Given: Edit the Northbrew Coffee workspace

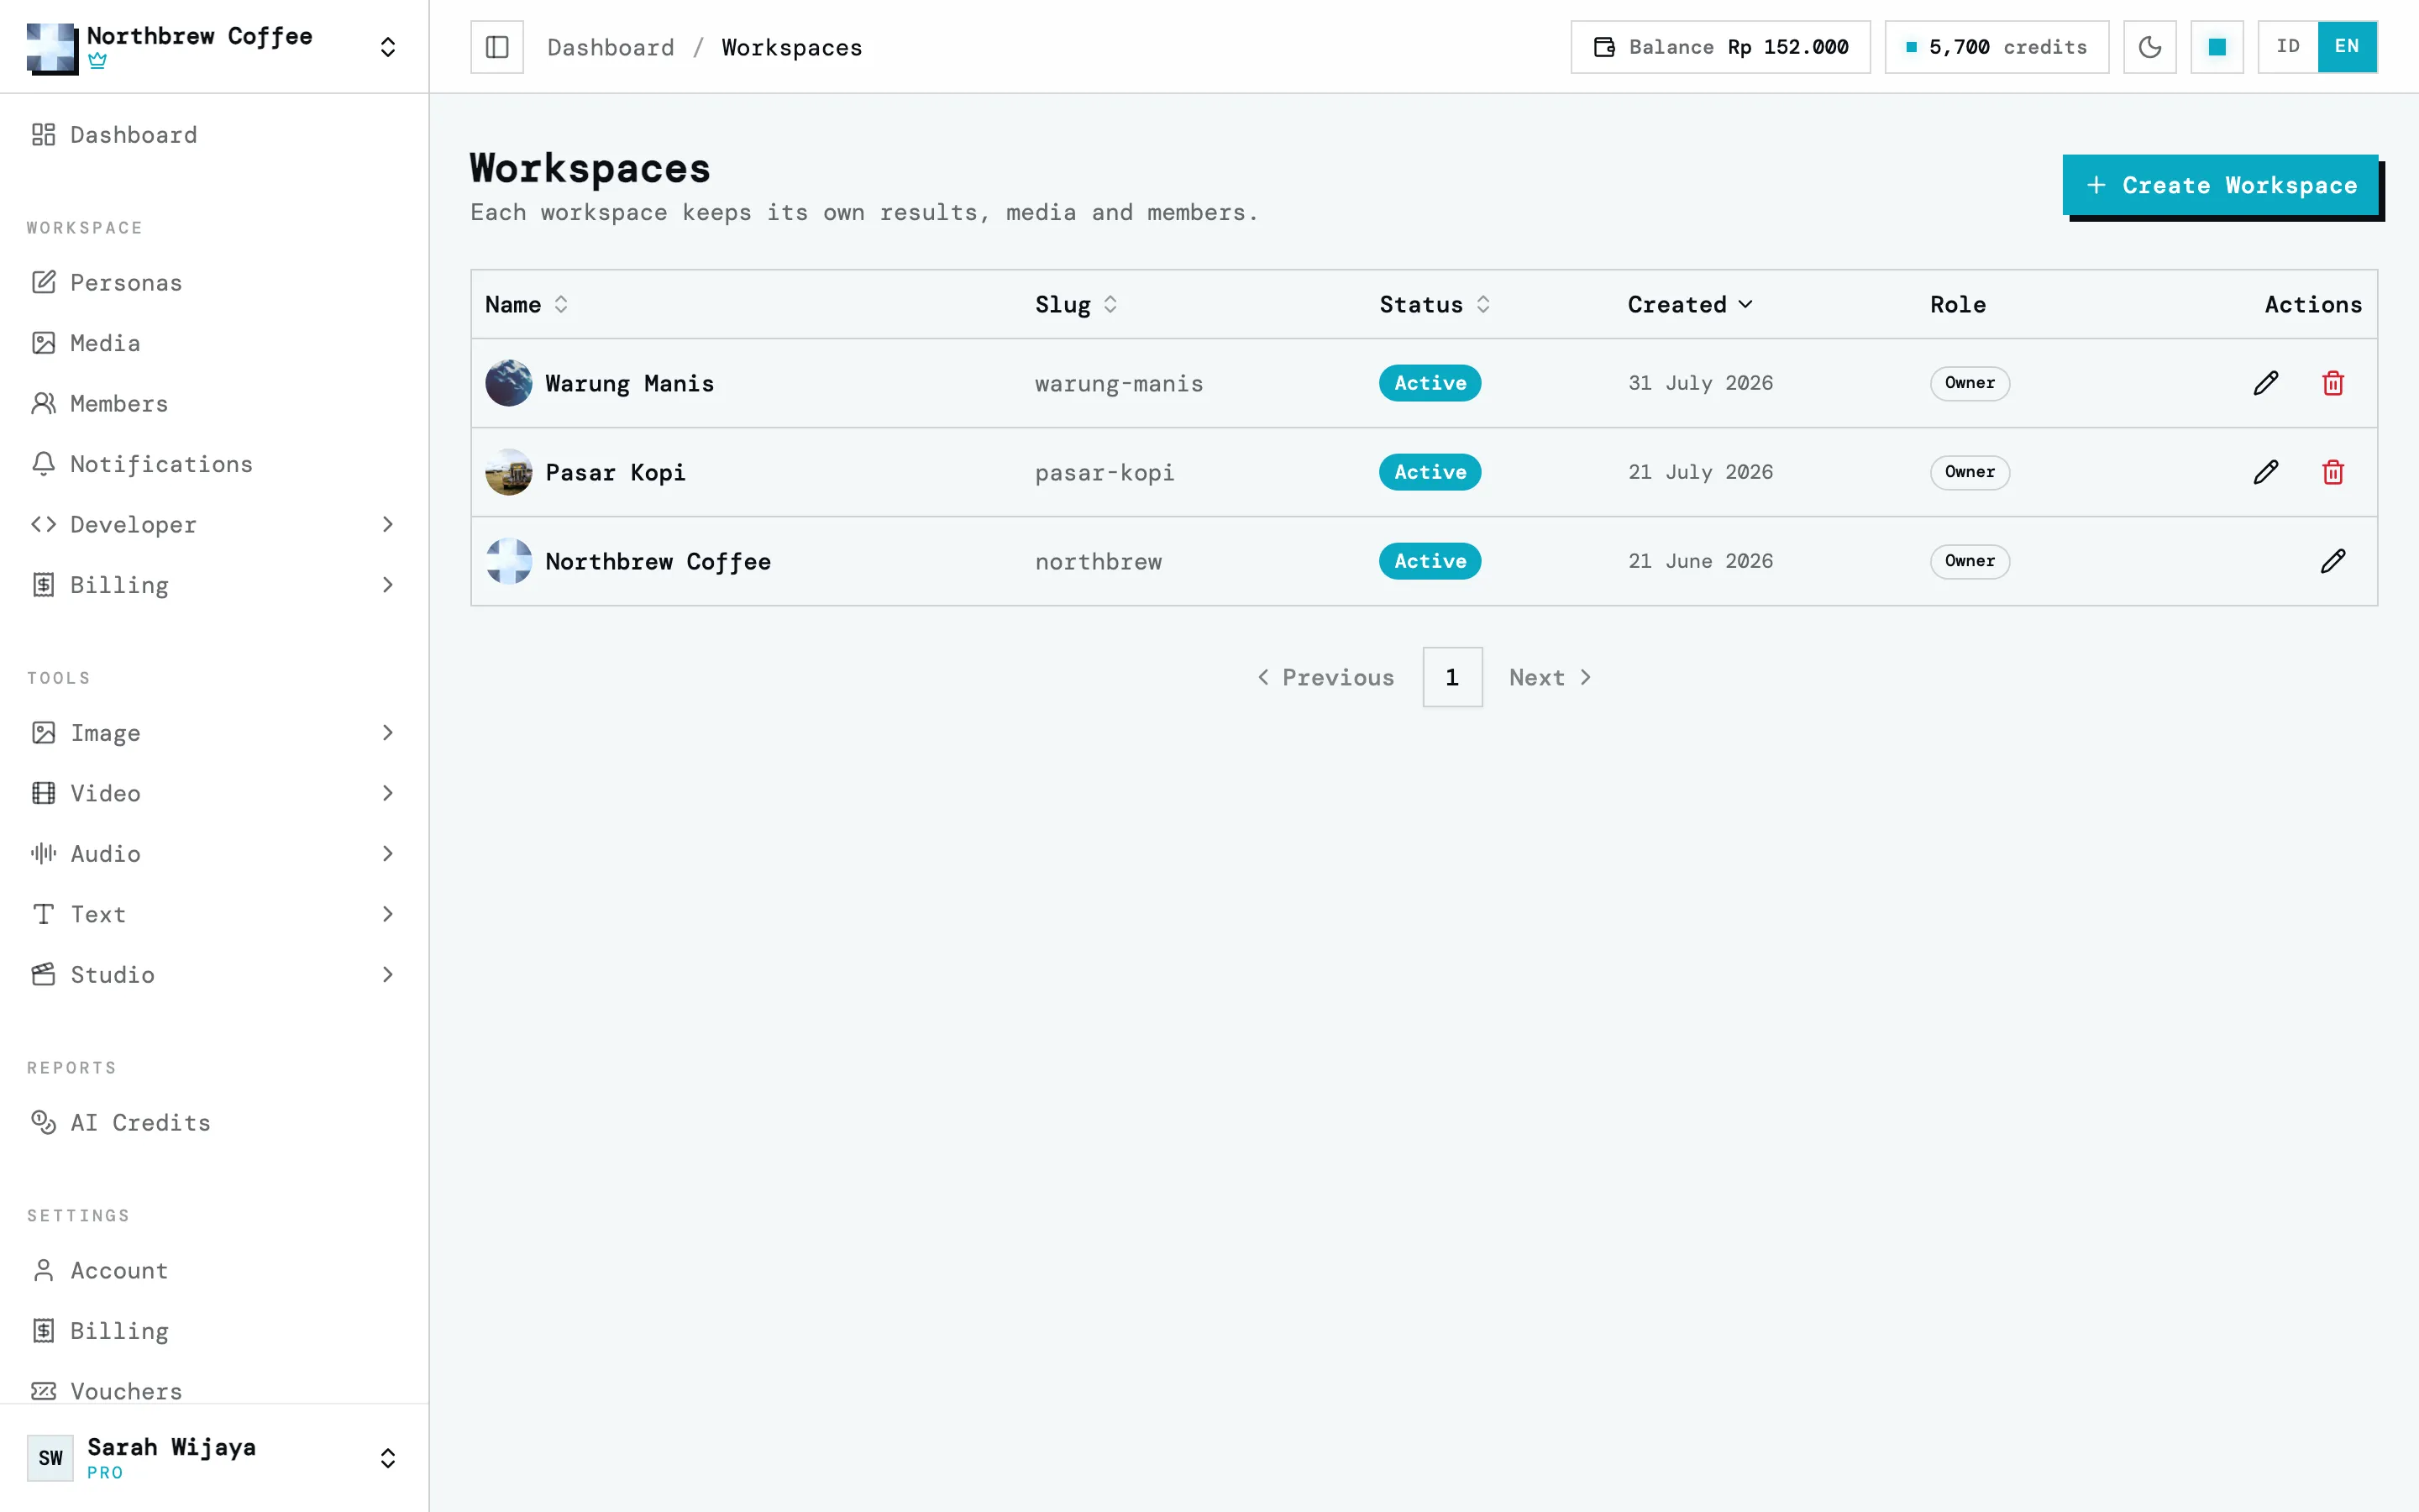Looking at the screenshot, I should [x=2333, y=561].
